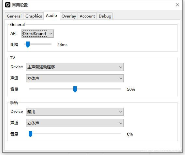Expand the 手柄 Device 禁用 dropdown
Screen dimensions: 185x155
coord(75,112)
